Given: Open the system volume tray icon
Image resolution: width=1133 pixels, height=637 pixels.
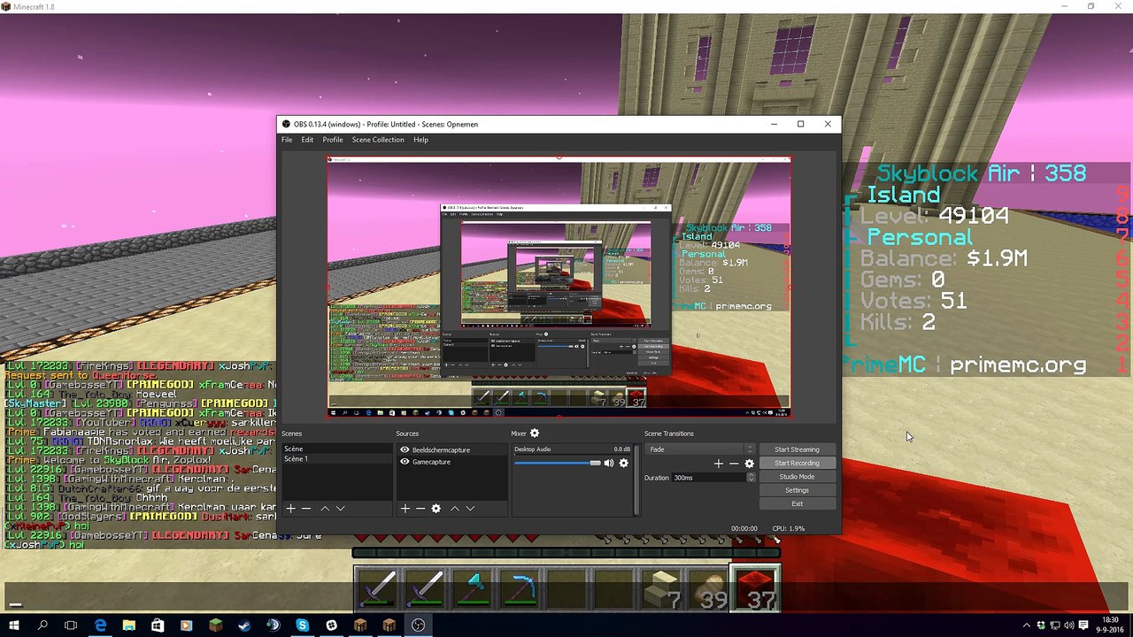Looking at the screenshot, I should point(1071,625).
